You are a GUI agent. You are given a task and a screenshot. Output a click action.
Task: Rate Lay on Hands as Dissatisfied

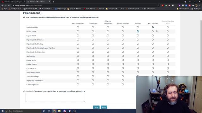93,35
